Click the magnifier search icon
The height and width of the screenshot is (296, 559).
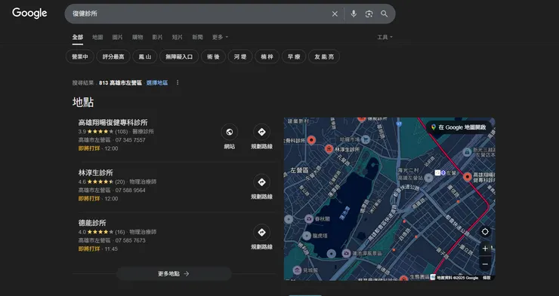coord(384,14)
